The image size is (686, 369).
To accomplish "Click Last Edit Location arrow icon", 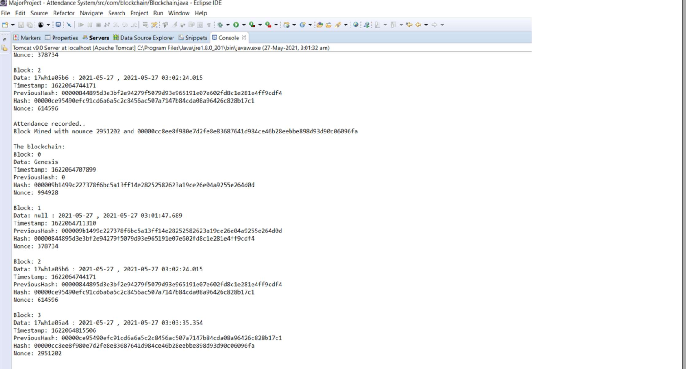I will click(410, 25).
